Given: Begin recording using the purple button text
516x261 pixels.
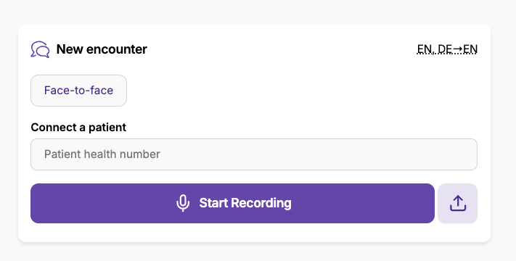Looking at the screenshot, I should (245, 203).
